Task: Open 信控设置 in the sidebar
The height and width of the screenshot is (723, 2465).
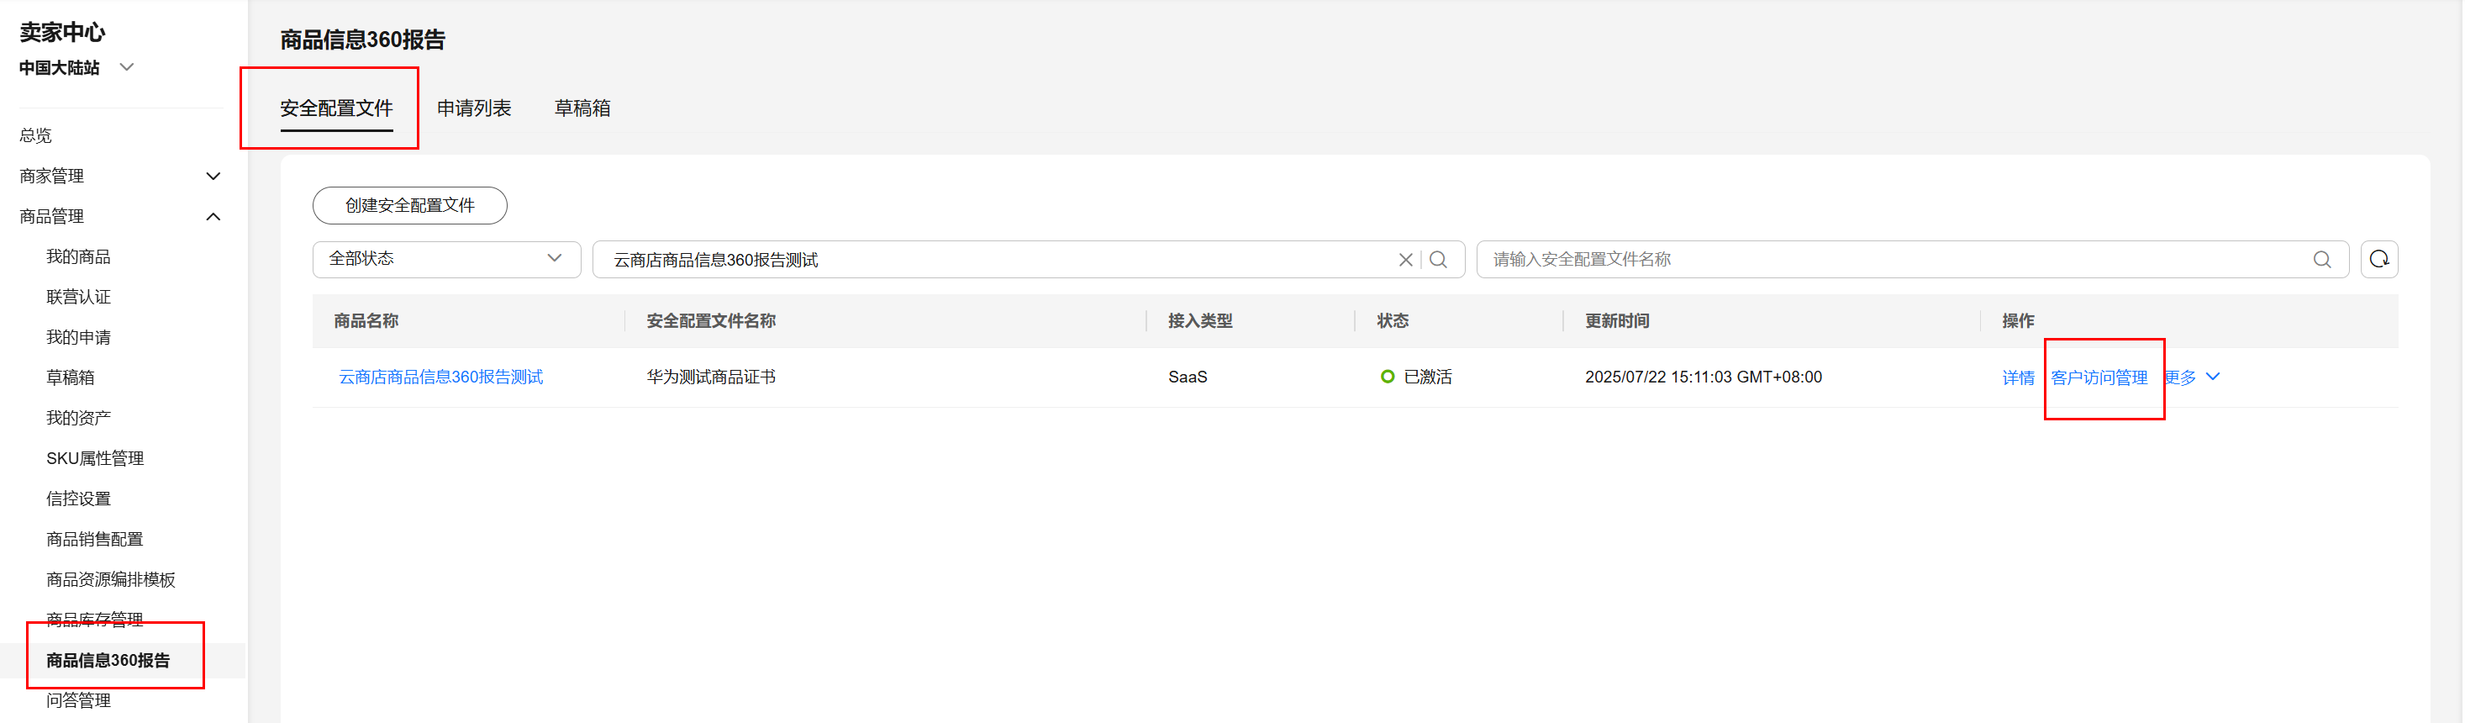Action: coord(78,499)
